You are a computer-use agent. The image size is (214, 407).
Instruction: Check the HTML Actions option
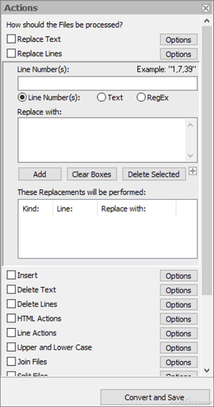click(11, 318)
